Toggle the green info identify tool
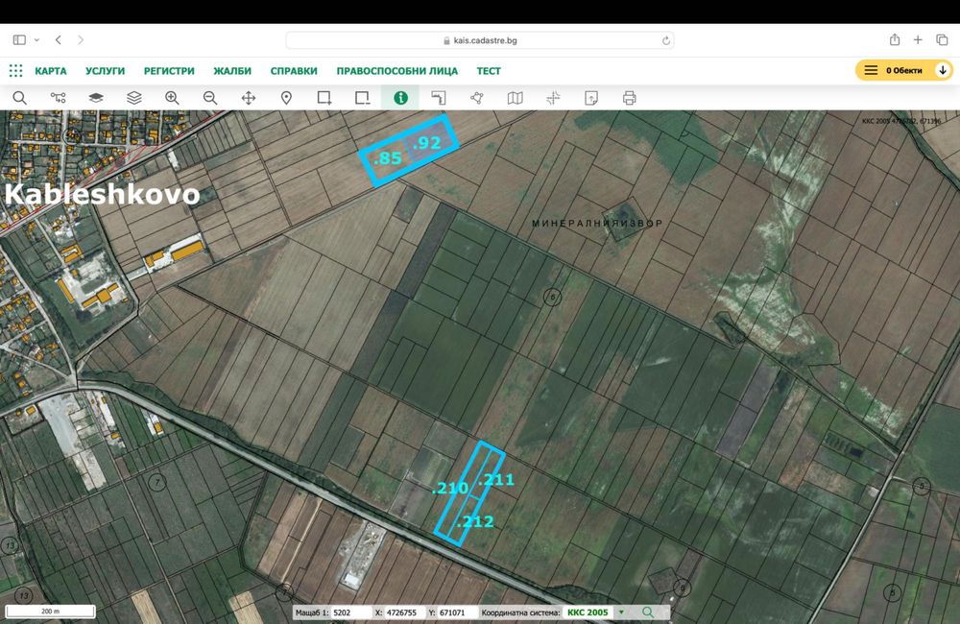The height and width of the screenshot is (624, 960). [400, 98]
